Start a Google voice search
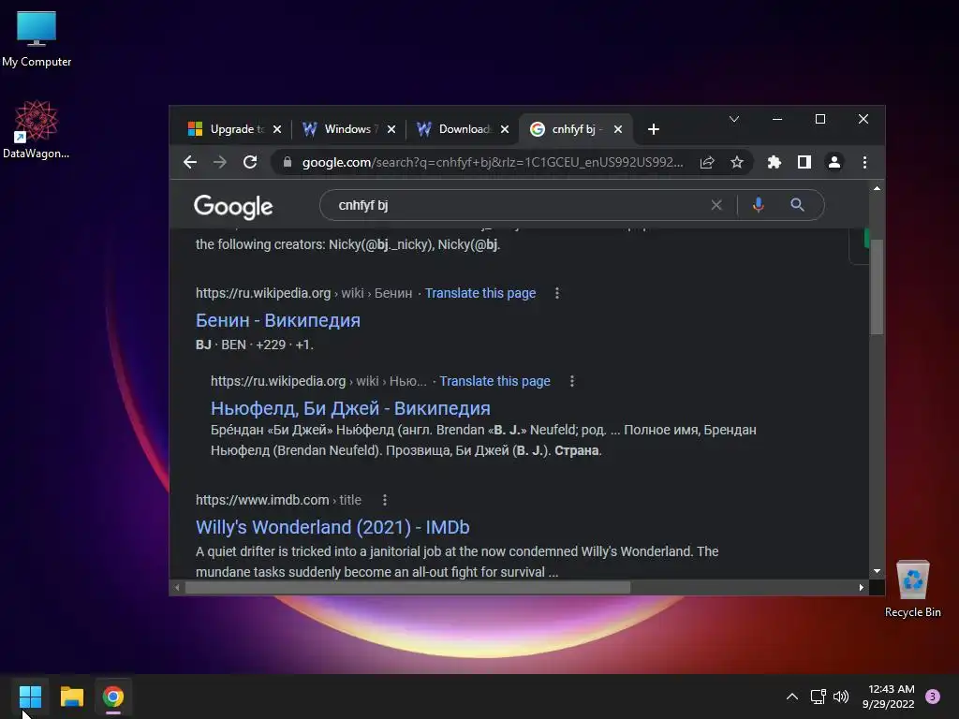The height and width of the screenshot is (719, 959). click(759, 205)
